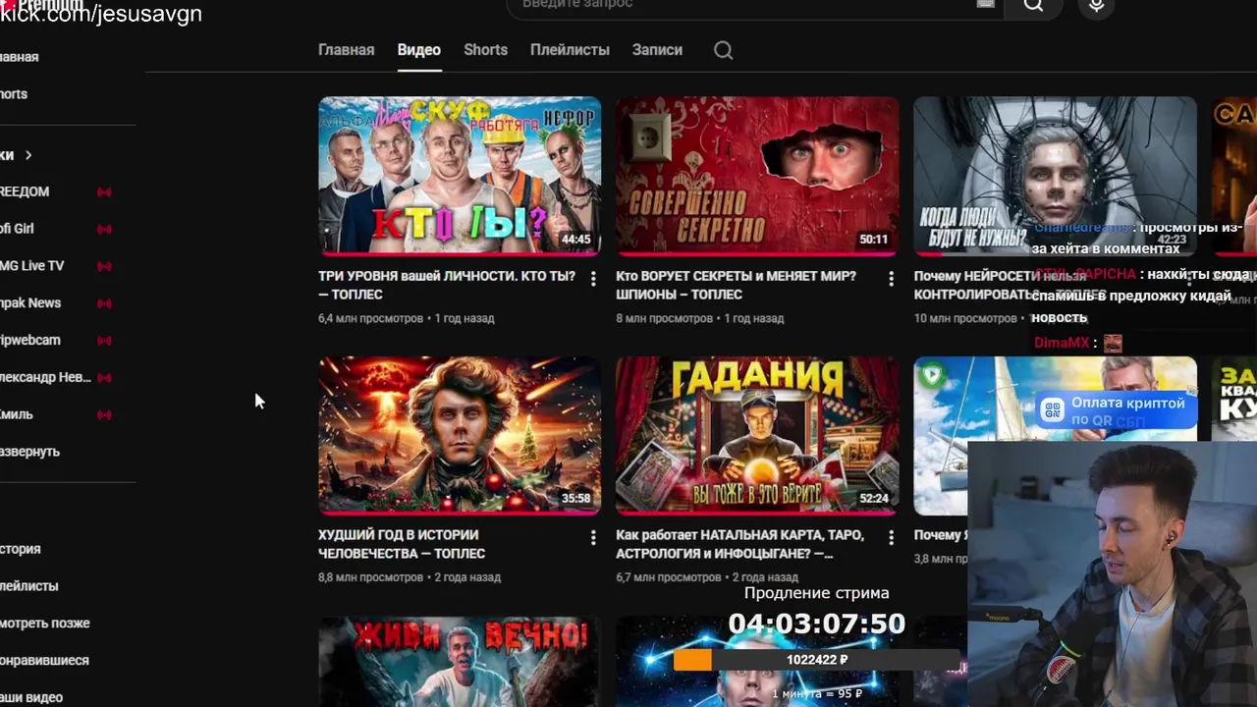Click the 'Оплата криптой по QR' banner
The height and width of the screenshot is (707, 1257).
point(1115,410)
